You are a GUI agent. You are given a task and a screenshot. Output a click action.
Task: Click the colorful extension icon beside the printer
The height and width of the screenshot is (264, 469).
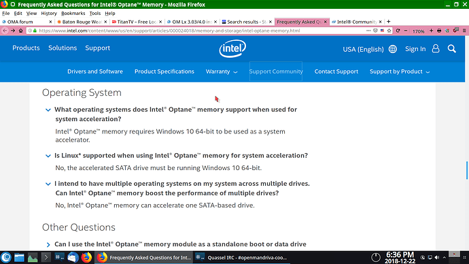point(447,31)
